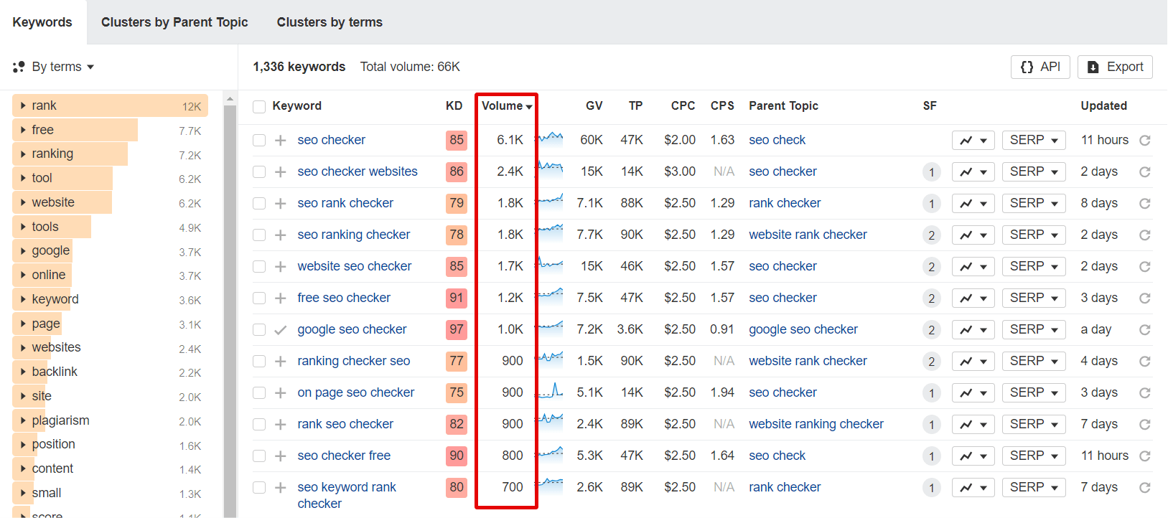Click the KD 97 difficulty badge
This screenshot has width=1168, height=518.
coord(457,329)
